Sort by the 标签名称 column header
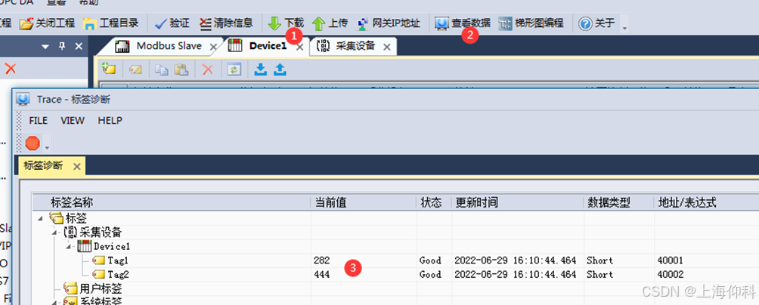759x305 pixels. pos(172,202)
